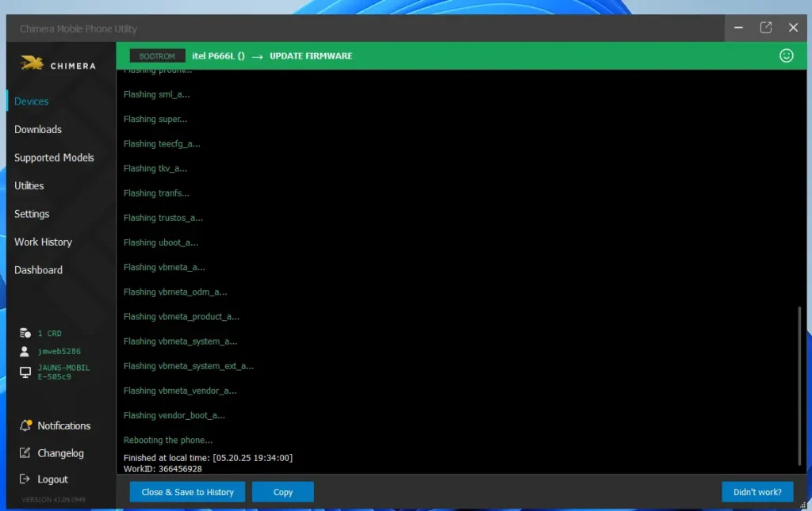Click the log panel vertical scrollbar
This screenshot has height=511, width=812.
point(799,386)
